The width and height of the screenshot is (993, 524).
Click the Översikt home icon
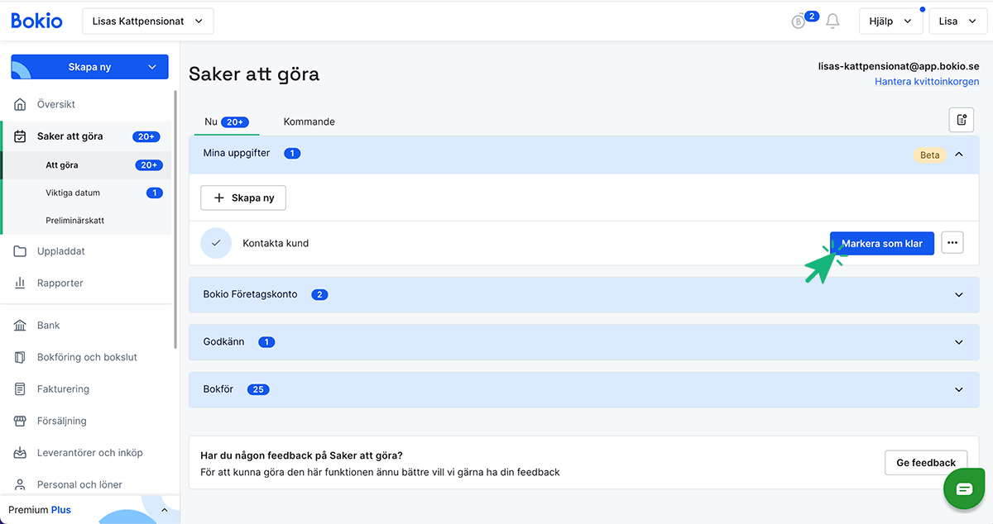[x=20, y=105]
